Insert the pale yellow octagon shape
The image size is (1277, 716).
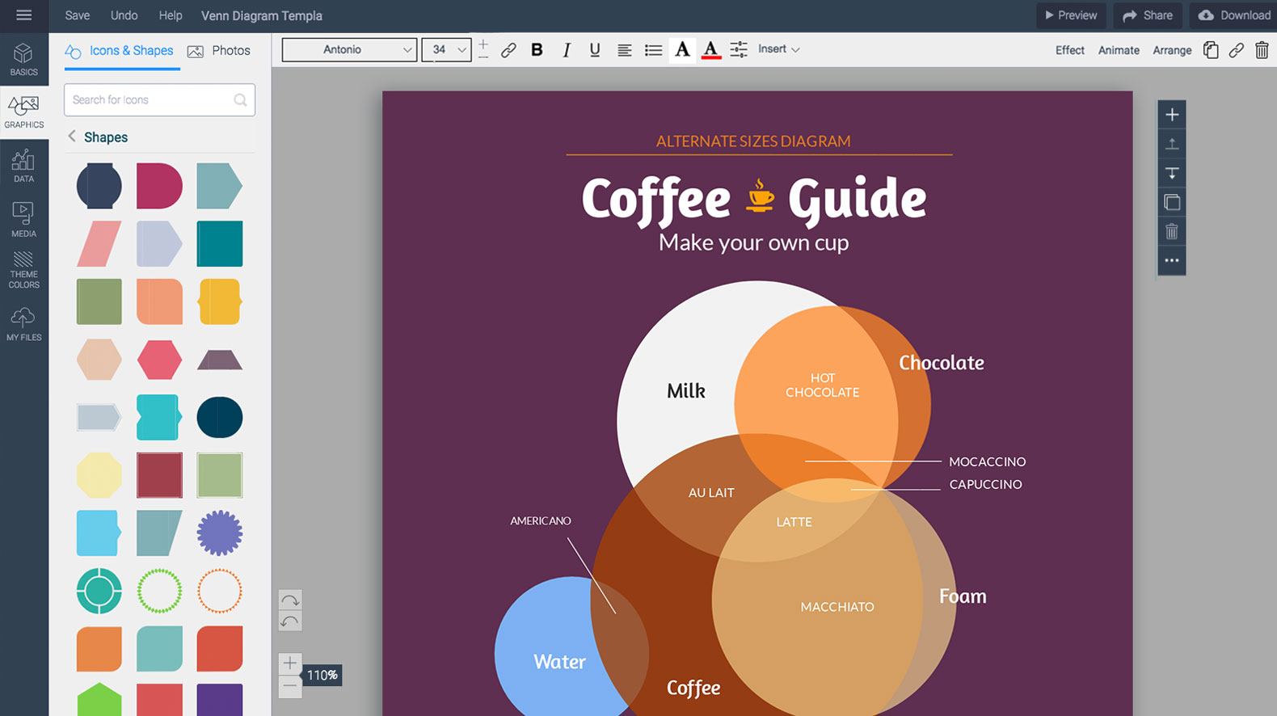click(99, 475)
